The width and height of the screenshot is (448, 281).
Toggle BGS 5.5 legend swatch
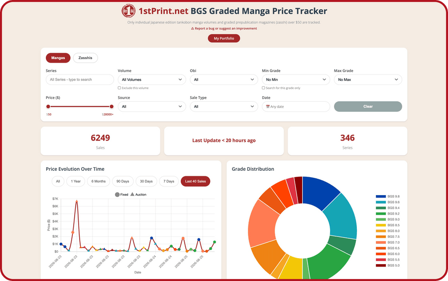coord(381,260)
